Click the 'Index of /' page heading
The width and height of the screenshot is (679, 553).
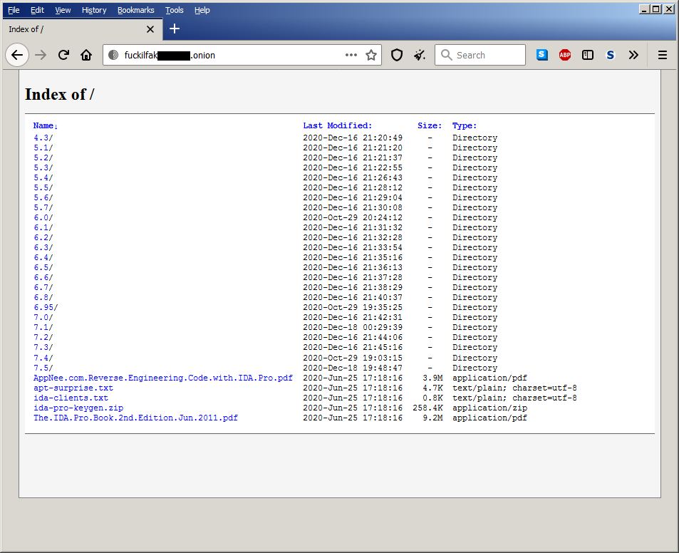click(x=60, y=94)
